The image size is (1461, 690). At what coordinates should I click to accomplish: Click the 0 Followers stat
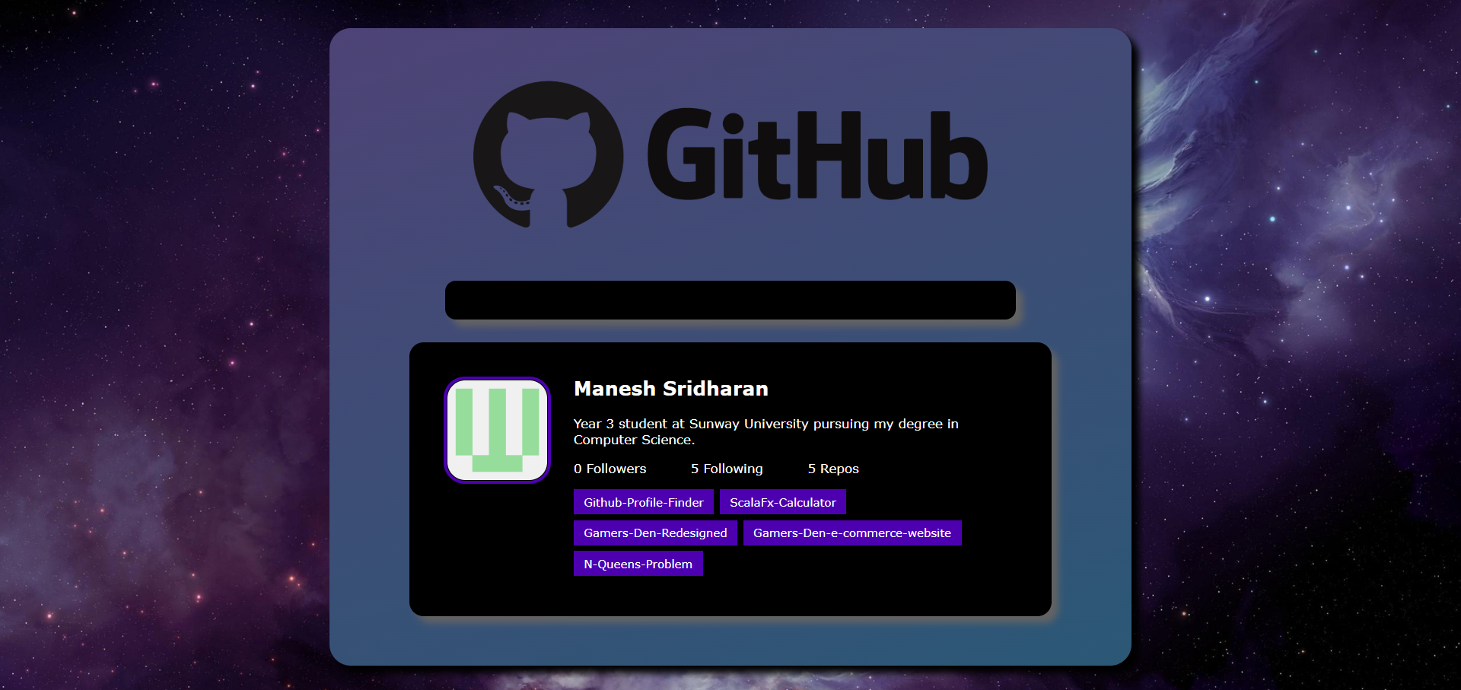[x=610, y=469]
